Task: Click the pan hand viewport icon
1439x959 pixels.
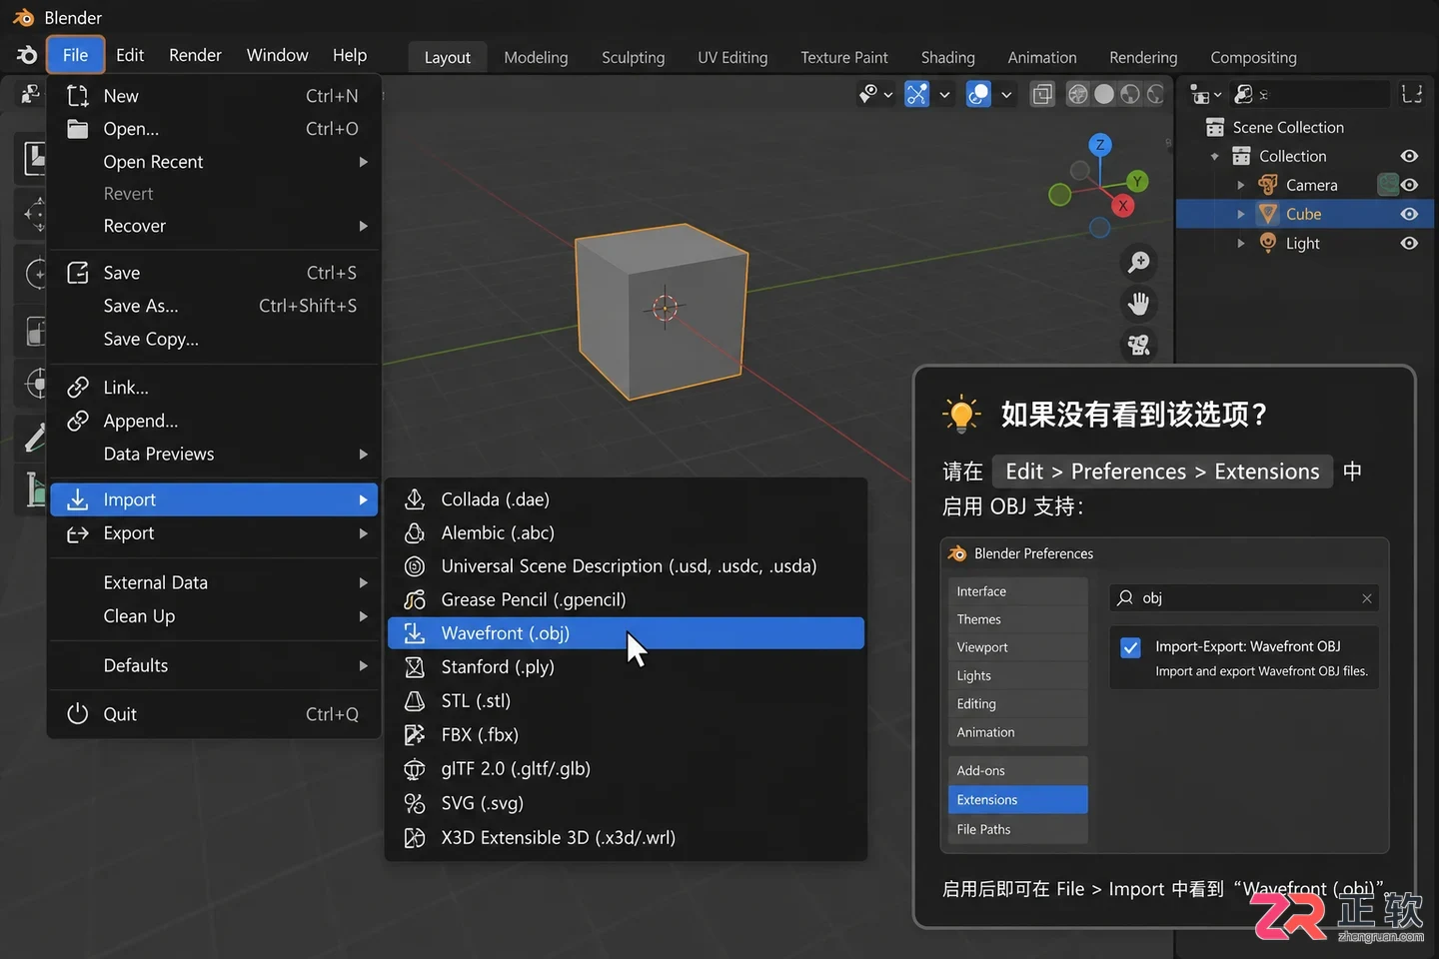Action: tap(1138, 304)
